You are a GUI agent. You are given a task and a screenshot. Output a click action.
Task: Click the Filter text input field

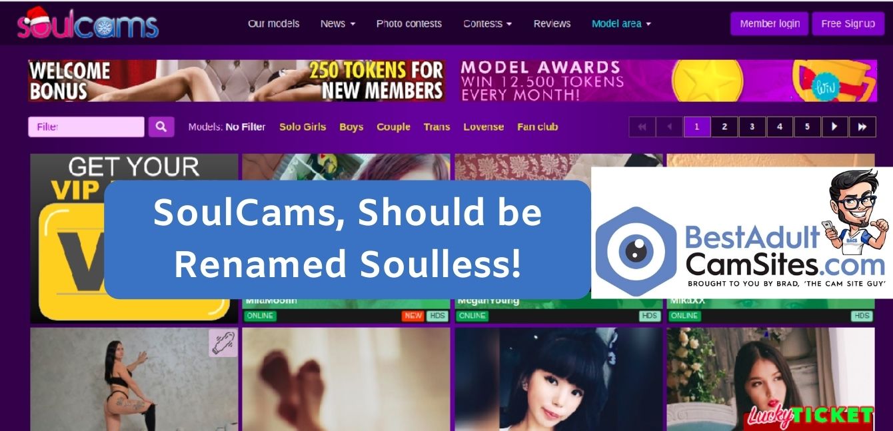tap(86, 127)
